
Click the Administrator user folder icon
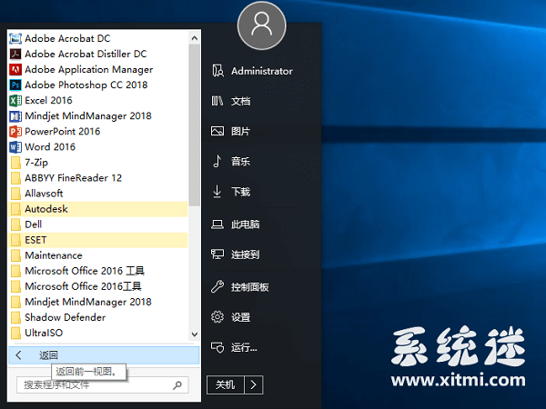click(217, 71)
